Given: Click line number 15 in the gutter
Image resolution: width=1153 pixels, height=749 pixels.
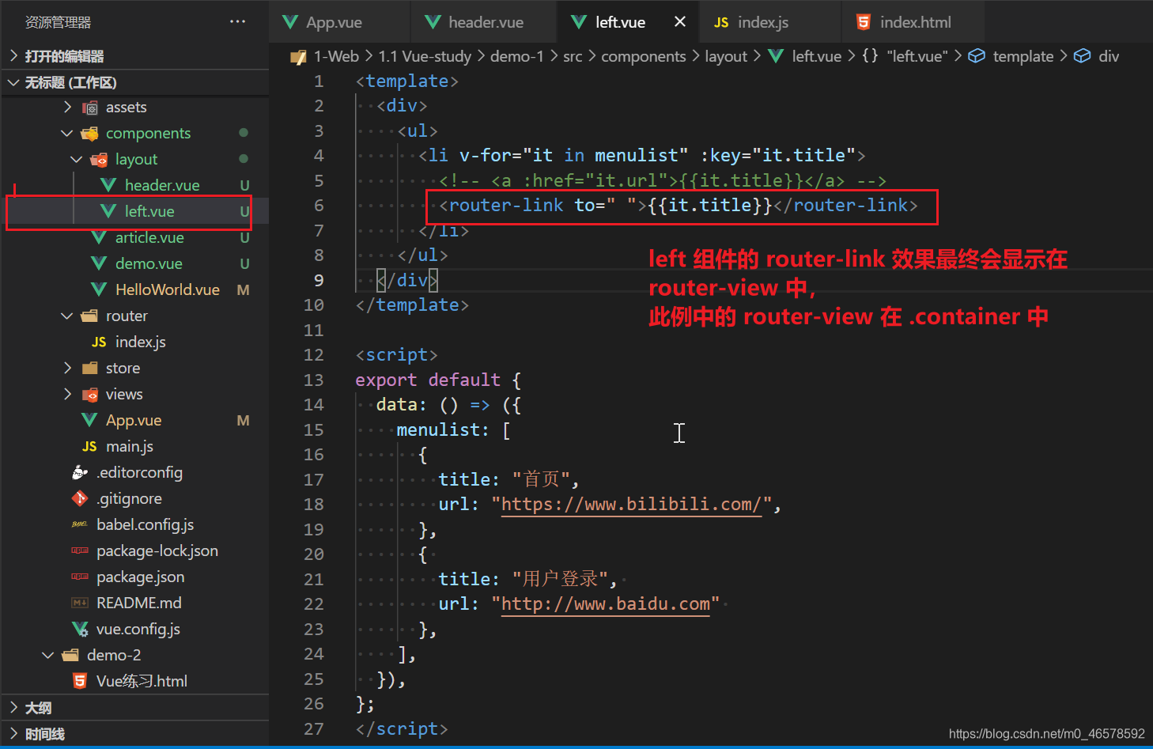Looking at the screenshot, I should [x=314, y=429].
